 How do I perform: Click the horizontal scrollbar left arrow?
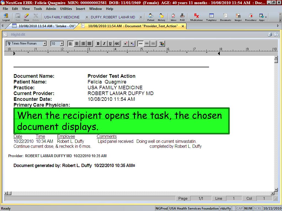tap(6, 193)
